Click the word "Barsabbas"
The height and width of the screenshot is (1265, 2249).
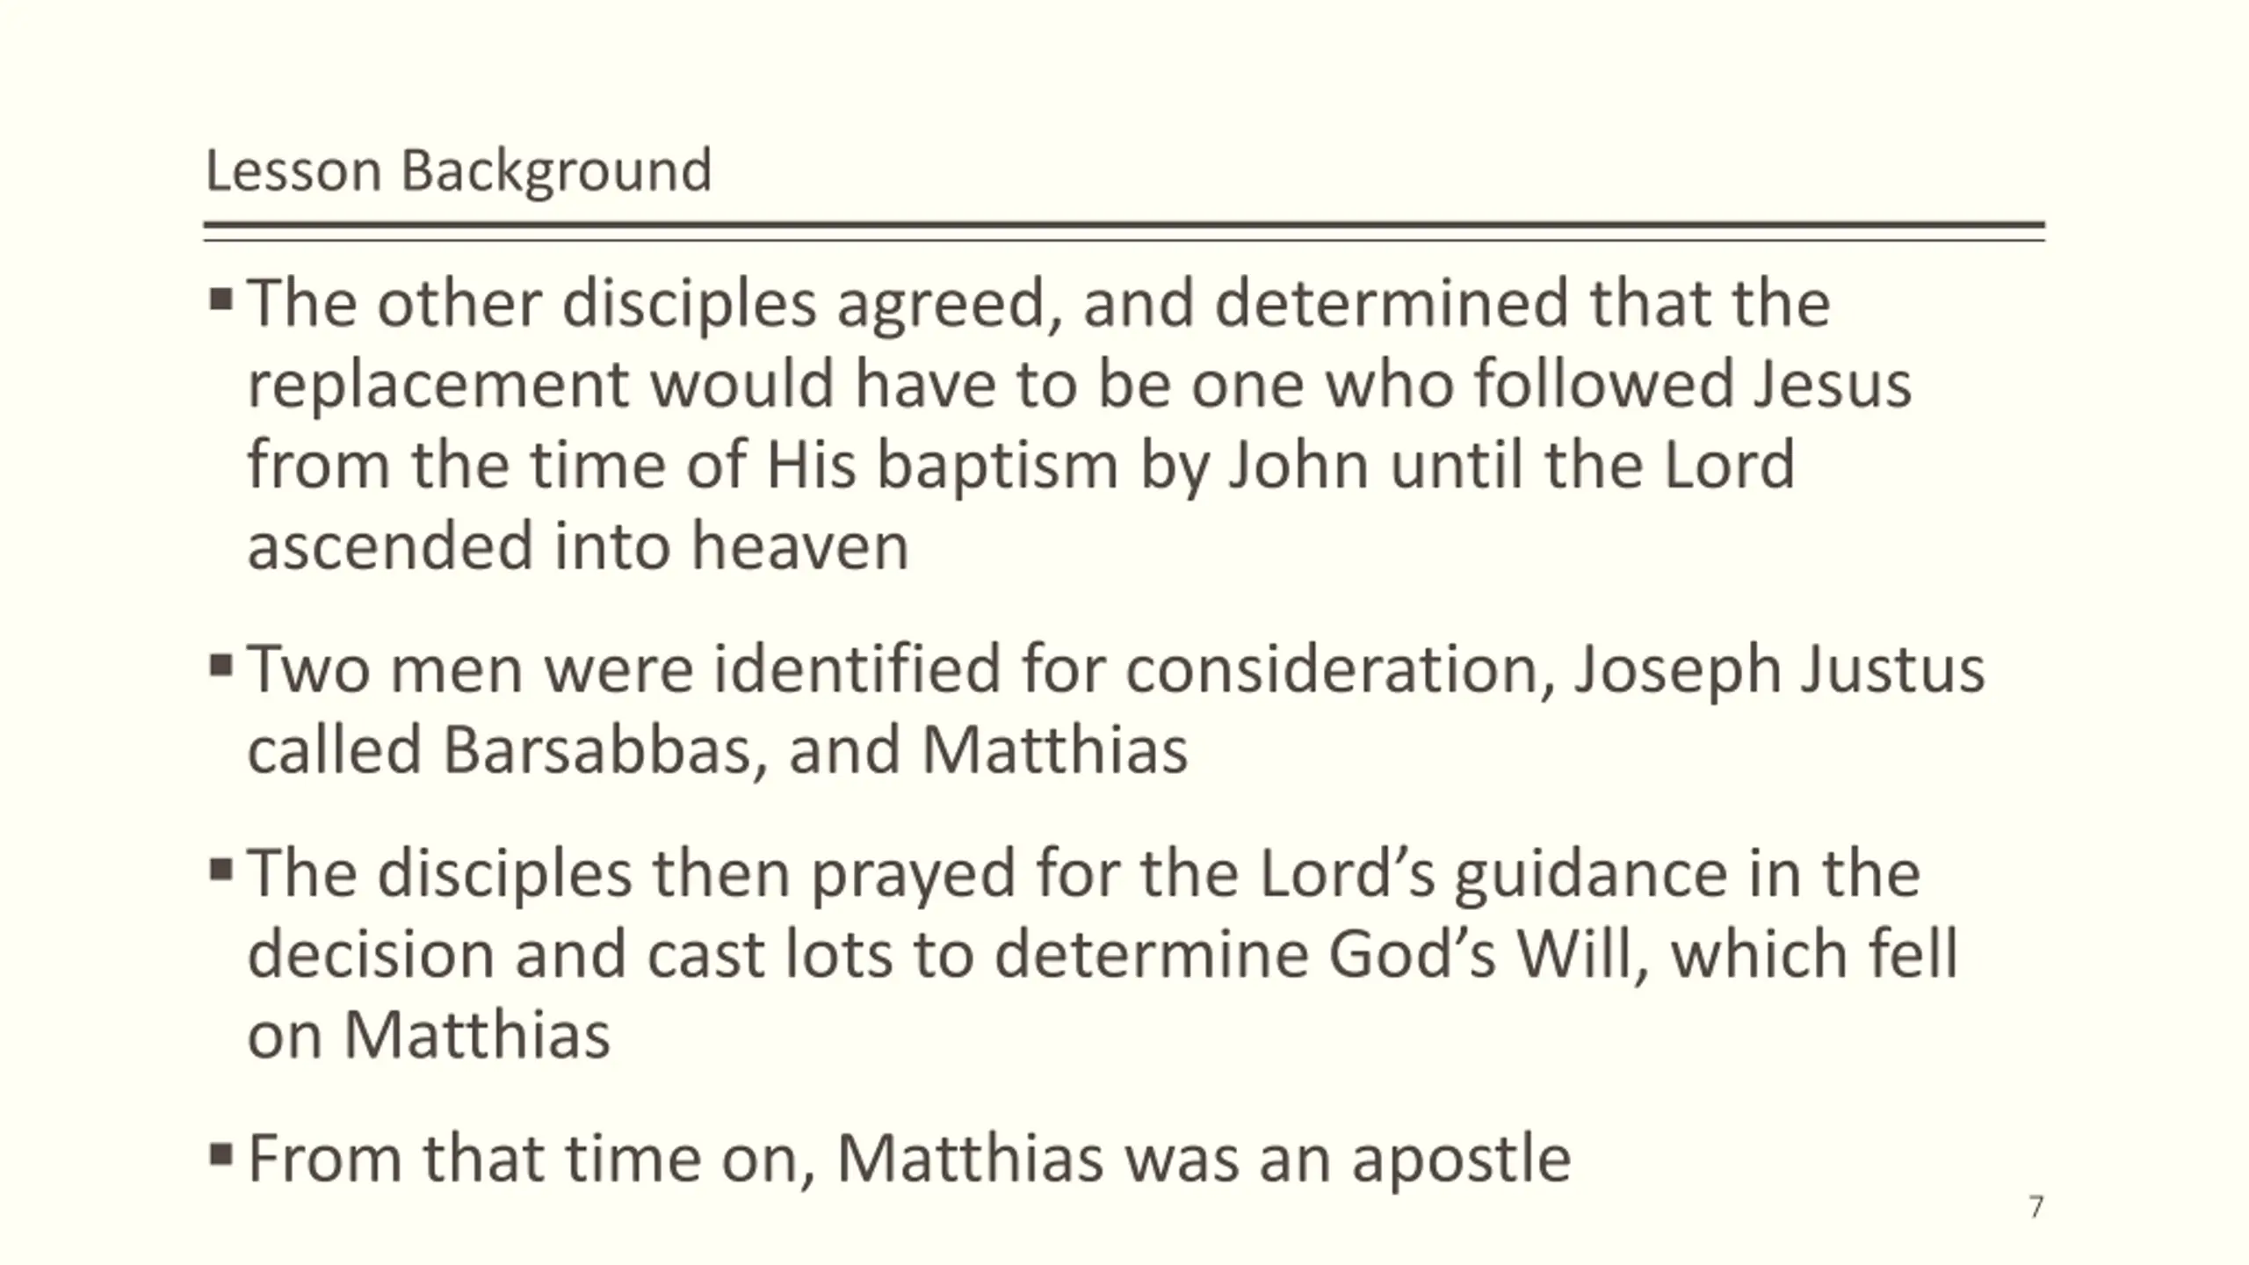click(596, 750)
